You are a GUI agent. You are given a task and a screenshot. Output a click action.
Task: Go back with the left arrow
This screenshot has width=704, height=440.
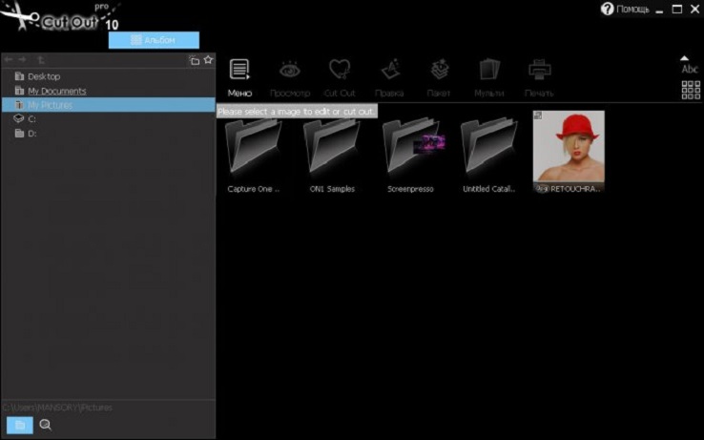tap(9, 60)
